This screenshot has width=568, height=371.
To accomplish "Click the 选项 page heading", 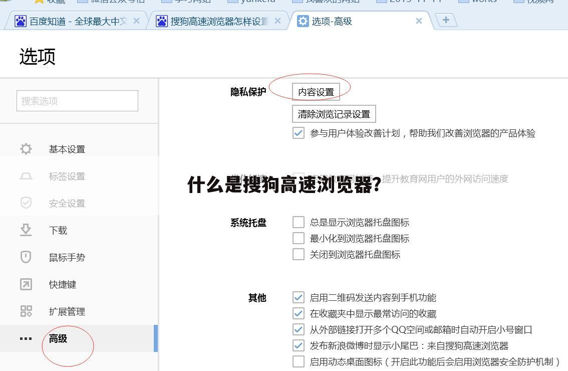I will [37, 57].
